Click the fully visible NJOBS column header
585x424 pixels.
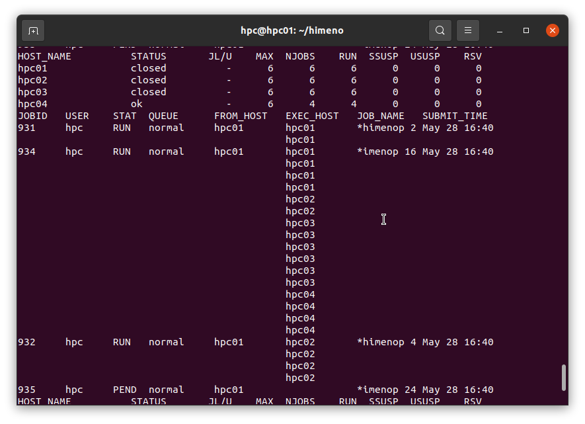300,56
